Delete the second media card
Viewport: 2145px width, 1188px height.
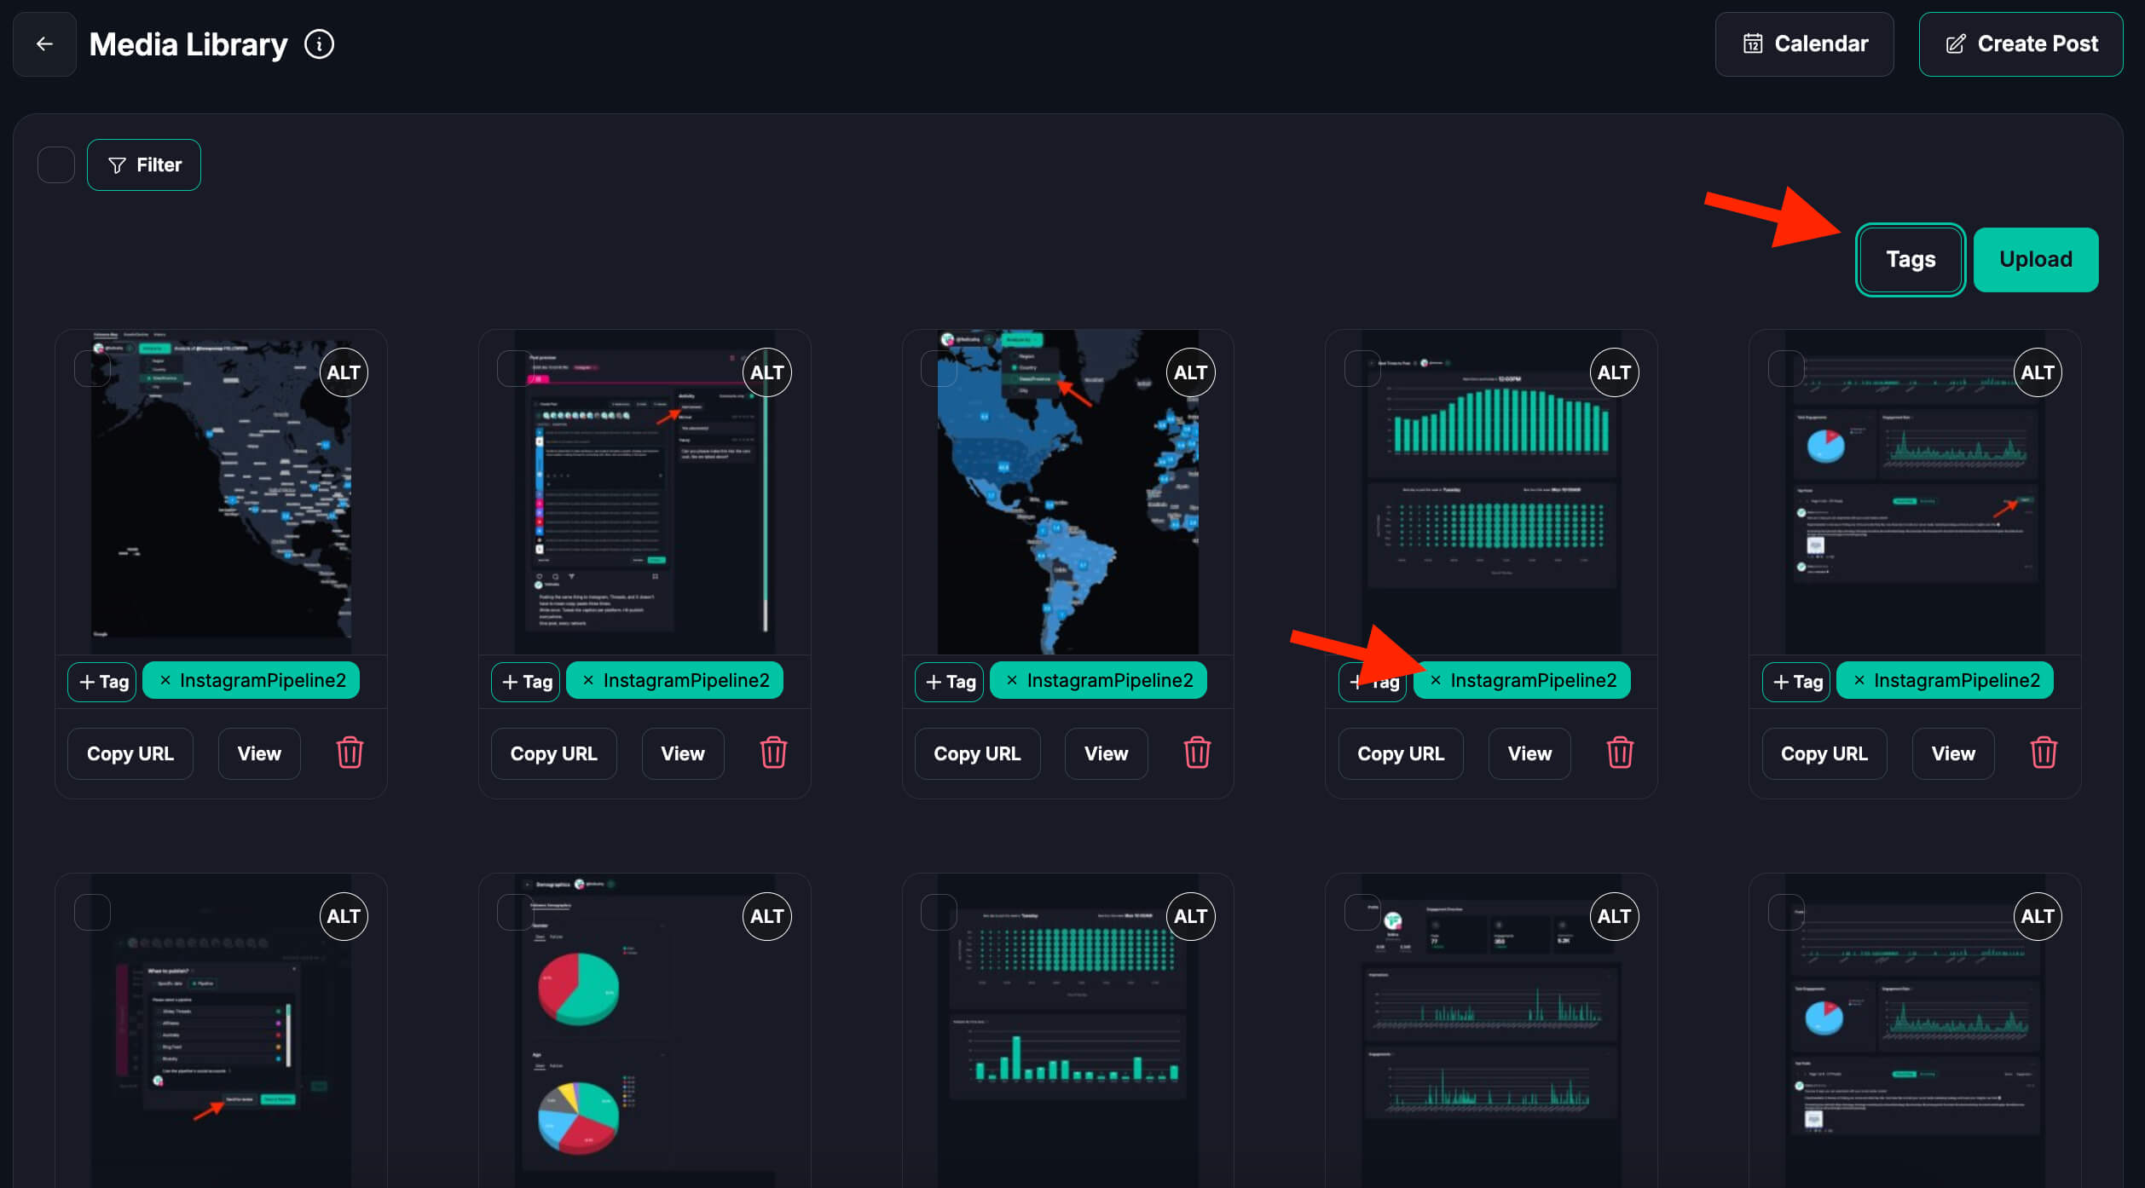tap(773, 753)
